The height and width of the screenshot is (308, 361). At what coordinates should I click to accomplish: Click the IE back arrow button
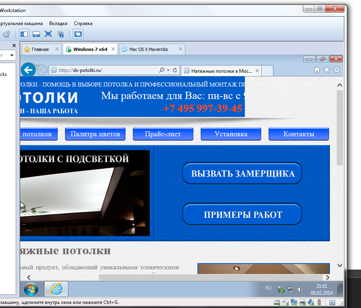point(28,70)
